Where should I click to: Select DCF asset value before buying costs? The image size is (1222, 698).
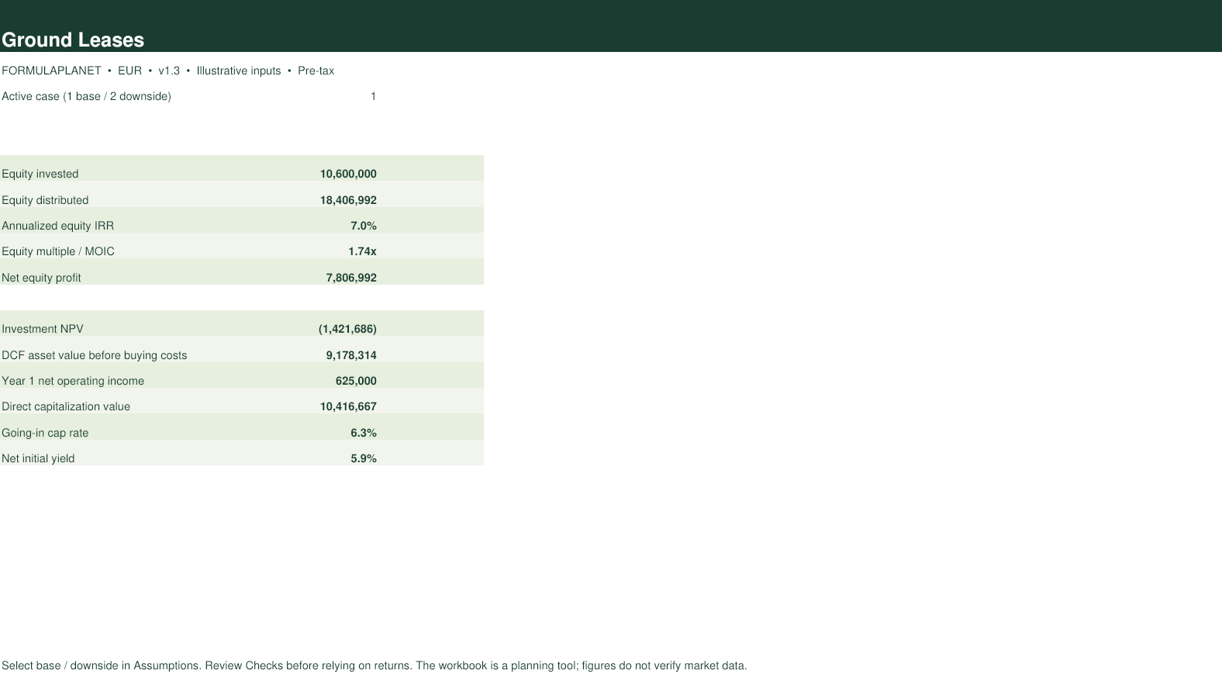(x=94, y=355)
